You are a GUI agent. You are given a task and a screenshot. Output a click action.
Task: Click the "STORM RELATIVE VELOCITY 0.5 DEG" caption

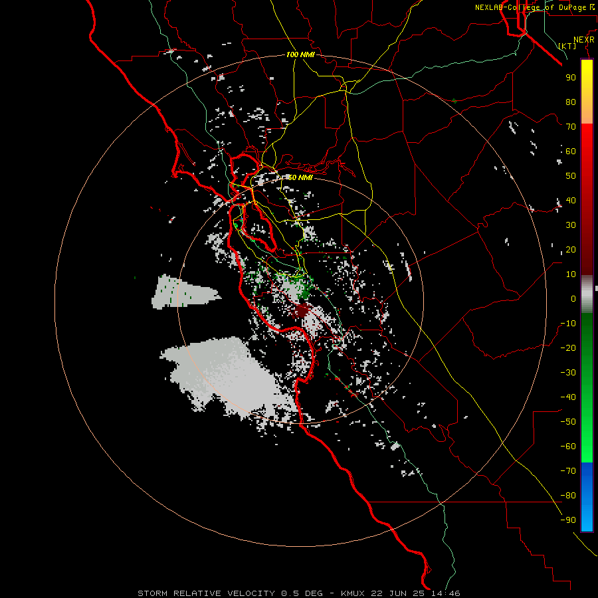tap(230, 593)
